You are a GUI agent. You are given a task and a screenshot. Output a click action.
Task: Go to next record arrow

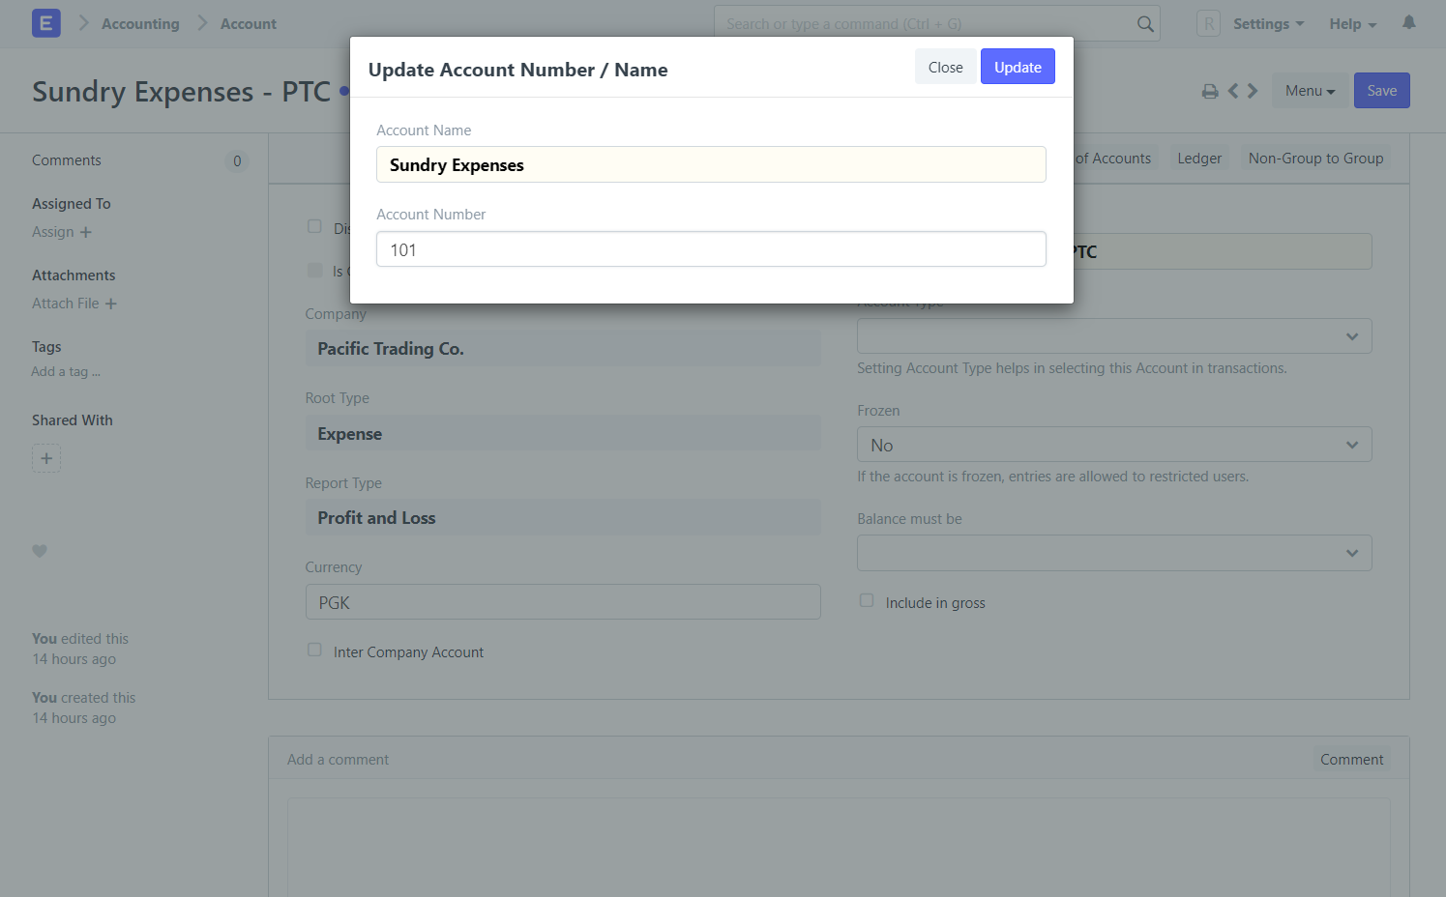(1253, 91)
